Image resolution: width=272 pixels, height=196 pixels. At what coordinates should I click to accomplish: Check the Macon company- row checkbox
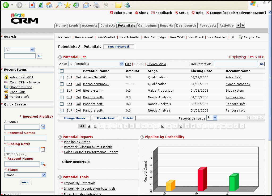point(62,84)
